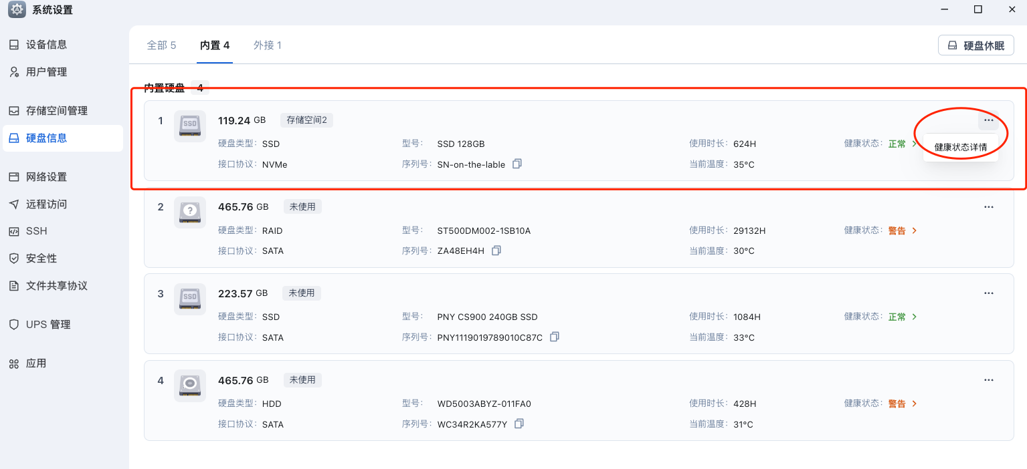Viewport: 1027px width, 469px height.
Task: Expand the health status chevron for disk 3
Action: (915, 317)
